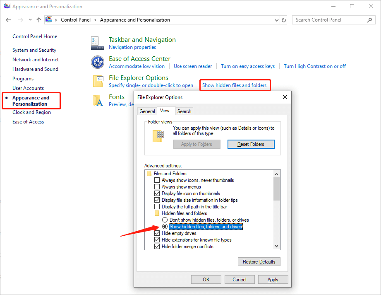Open Ease of Access category

pos(28,122)
